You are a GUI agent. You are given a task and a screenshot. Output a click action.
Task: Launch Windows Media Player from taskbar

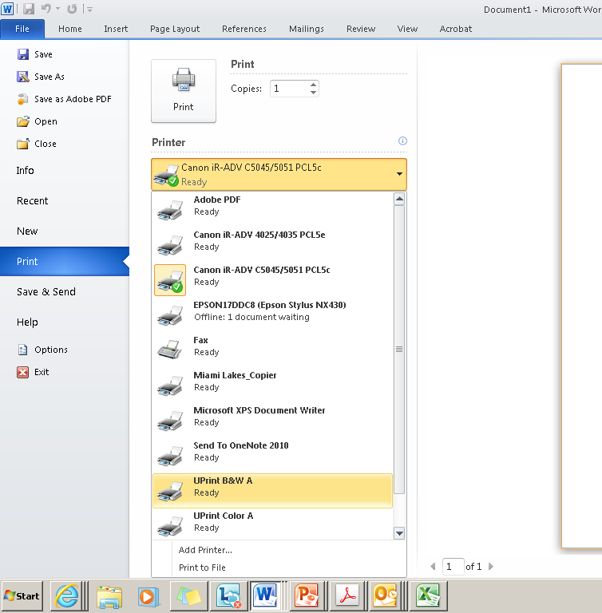[x=149, y=596]
